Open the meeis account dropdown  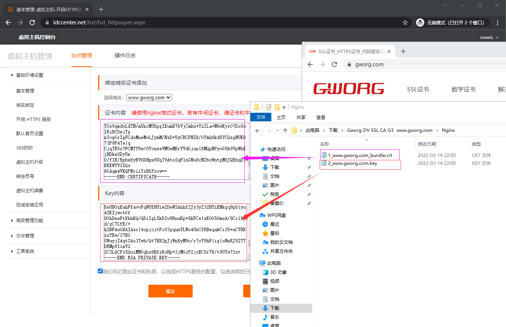coord(489,37)
